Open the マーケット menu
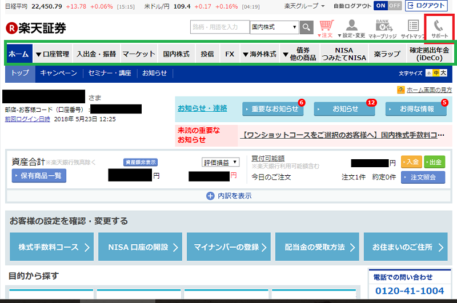The height and width of the screenshot is (303, 457). tap(139, 54)
